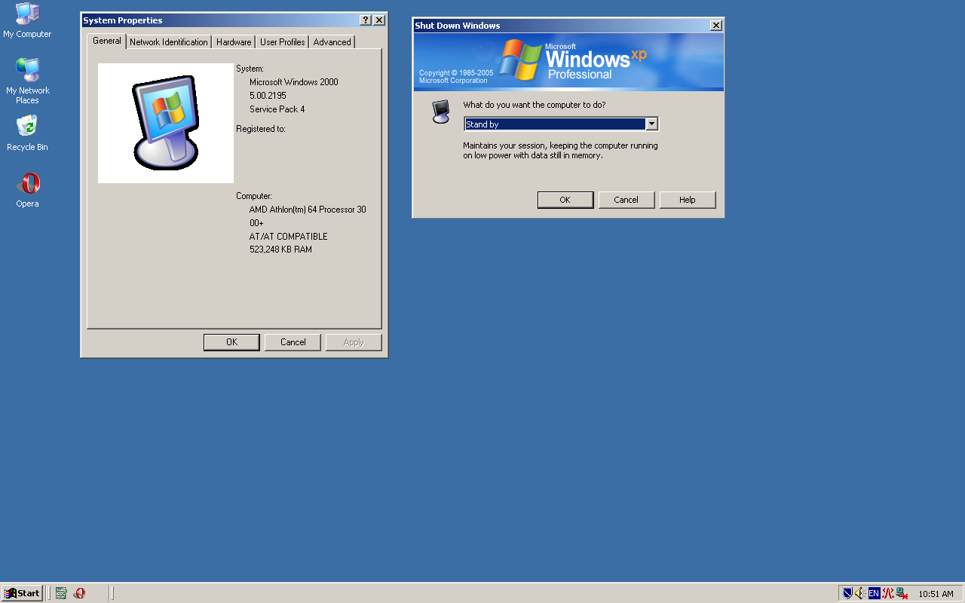Click the Windows XP Professional banner

[x=568, y=62]
